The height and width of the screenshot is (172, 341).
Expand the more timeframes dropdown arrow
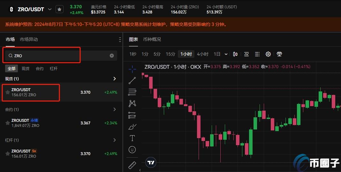tap(226, 54)
